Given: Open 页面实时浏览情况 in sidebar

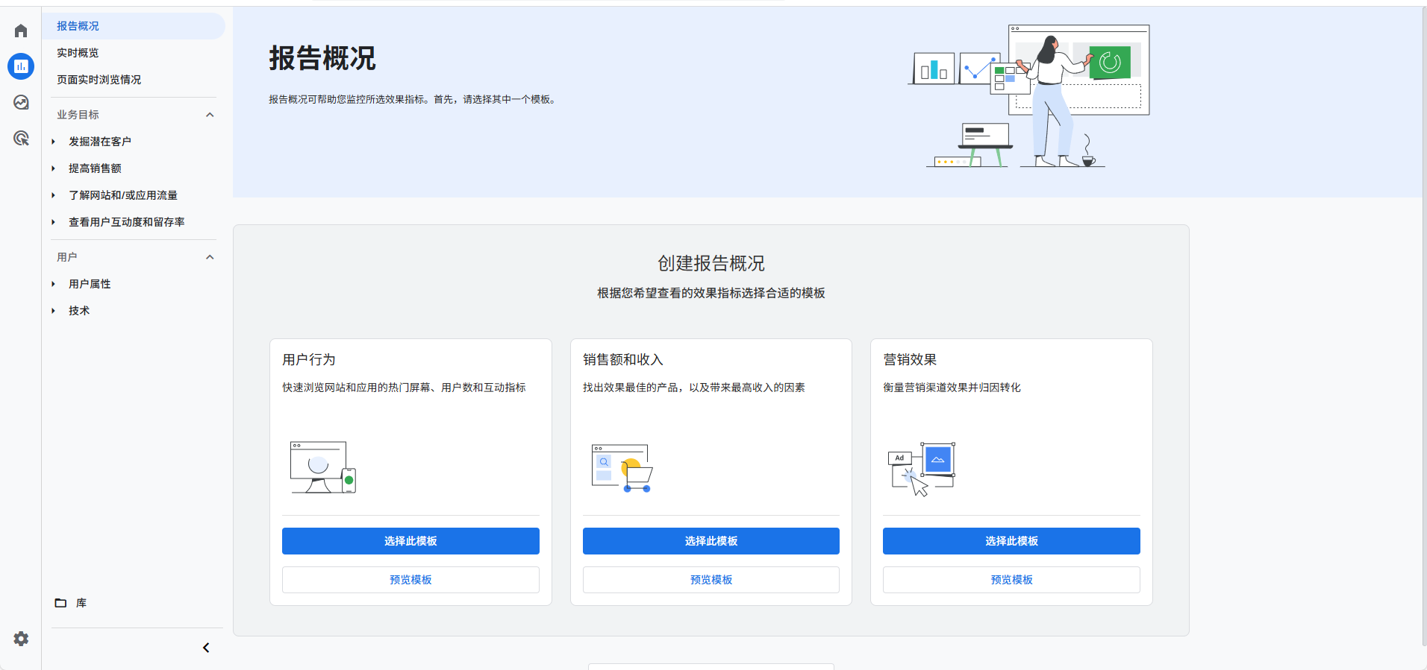Looking at the screenshot, I should coord(99,80).
